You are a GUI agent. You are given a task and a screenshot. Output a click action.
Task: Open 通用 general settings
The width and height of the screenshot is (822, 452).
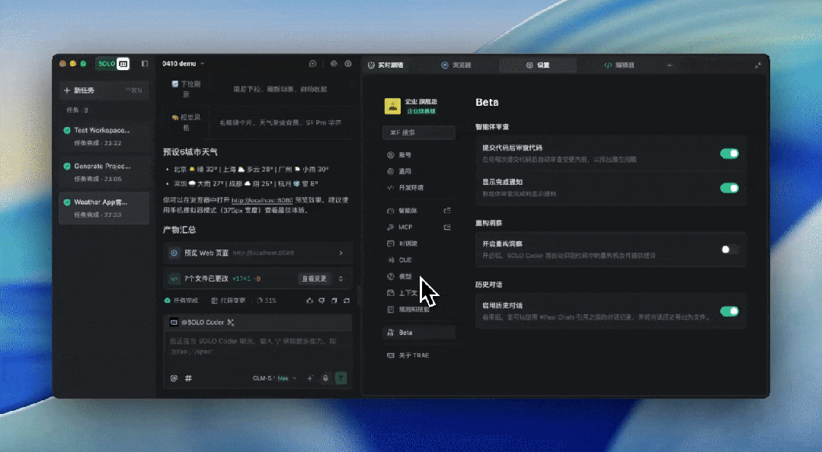coord(419,171)
